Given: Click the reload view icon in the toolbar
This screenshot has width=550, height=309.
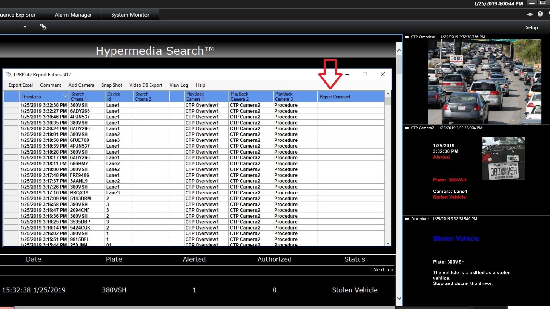Looking at the screenshot, I should pyautogui.click(x=43, y=27).
